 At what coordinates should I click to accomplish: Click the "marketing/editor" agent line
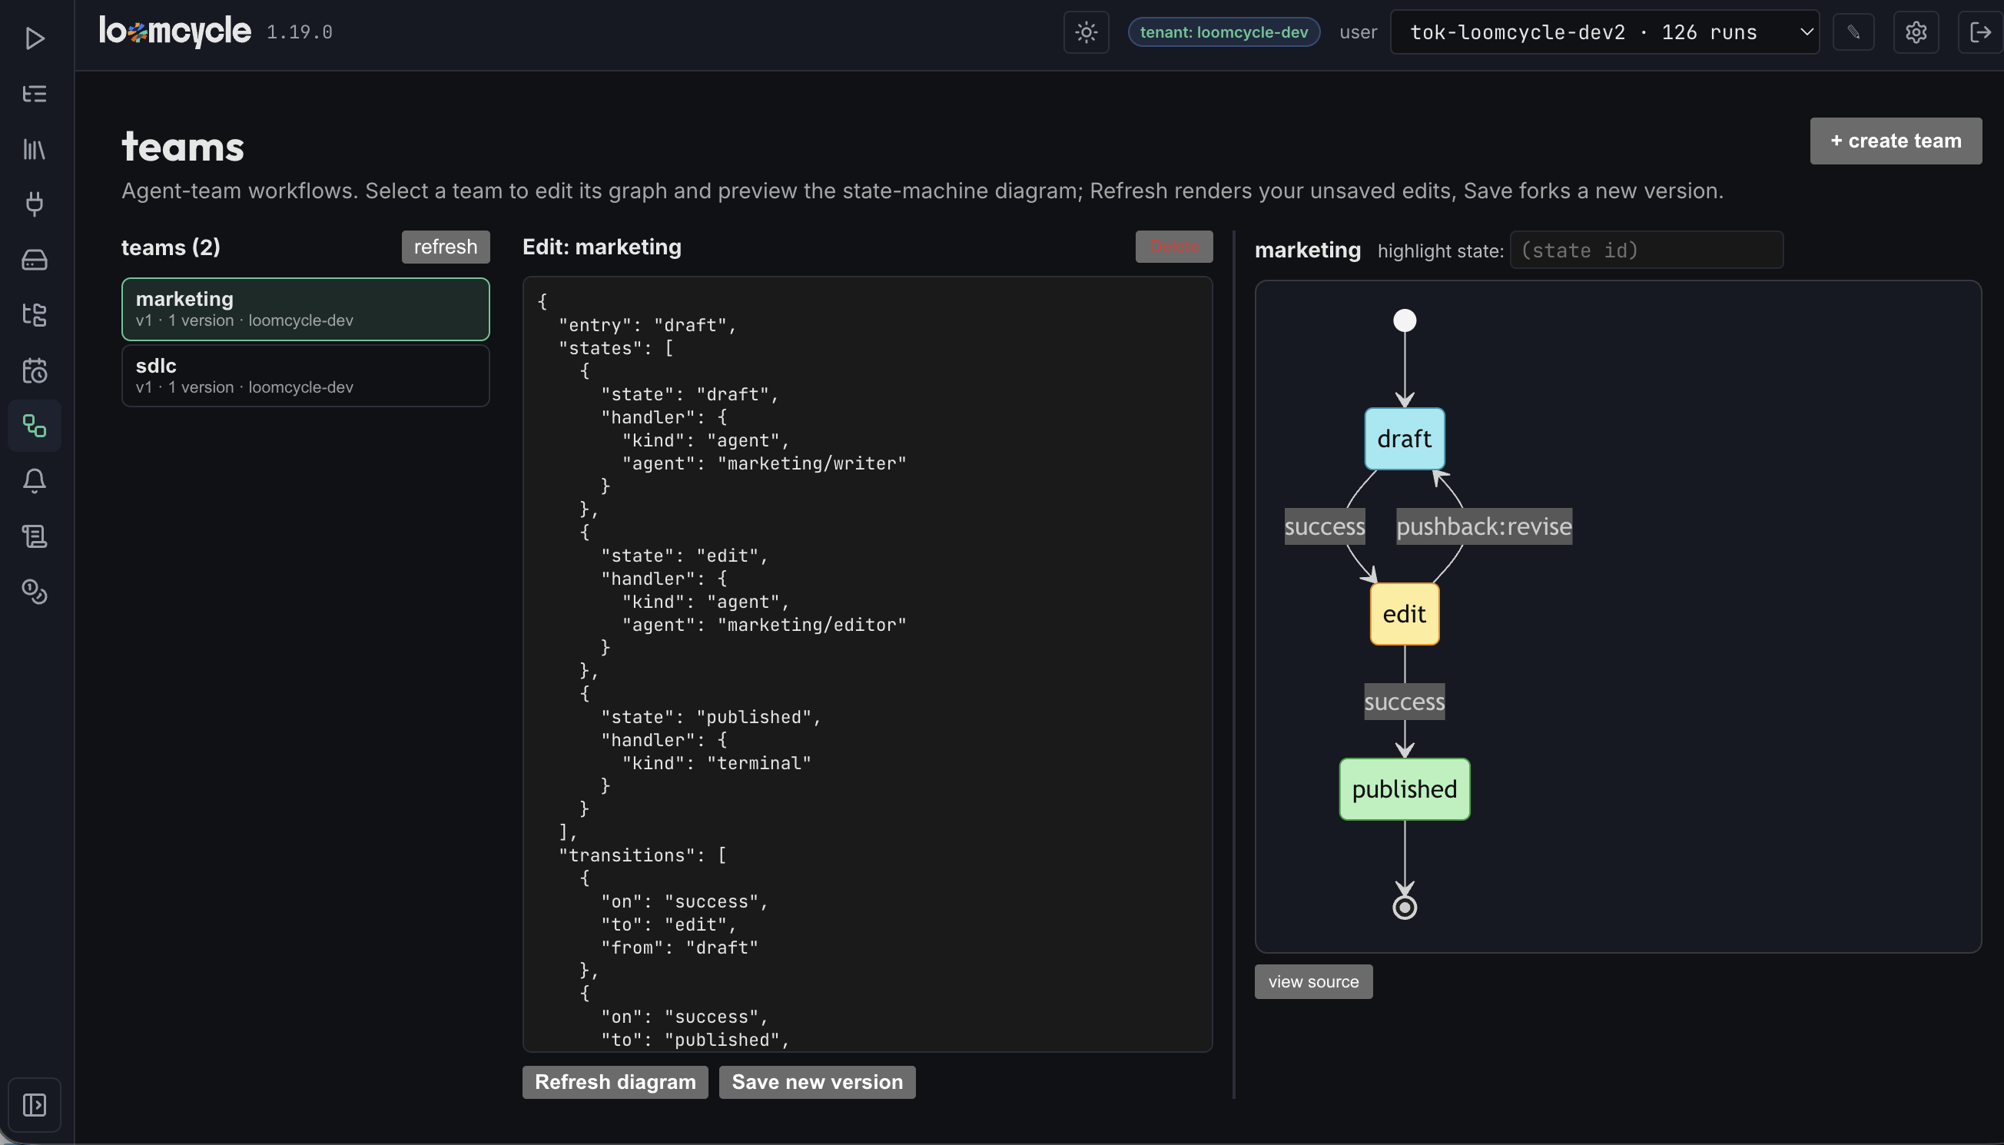[x=763, y=625]
